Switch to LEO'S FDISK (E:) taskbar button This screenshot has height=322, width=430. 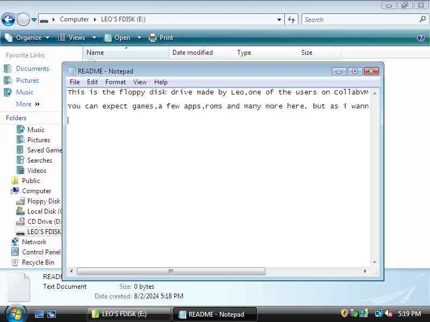[128, 314]
